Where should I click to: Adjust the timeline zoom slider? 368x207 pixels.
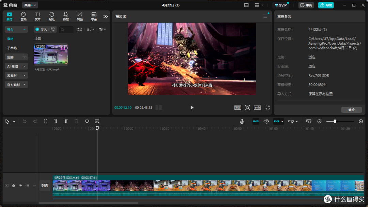coord(335,122)
